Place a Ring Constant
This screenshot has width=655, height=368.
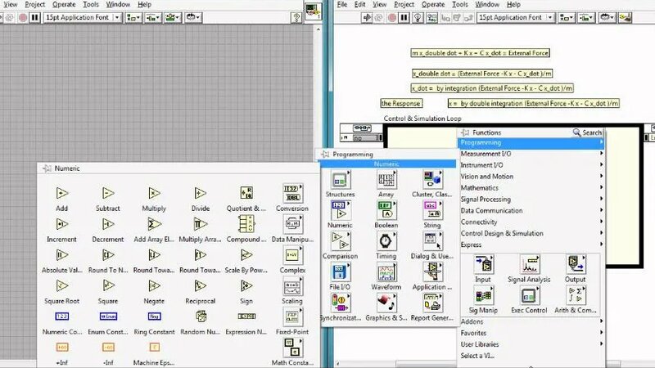[154, 316]
